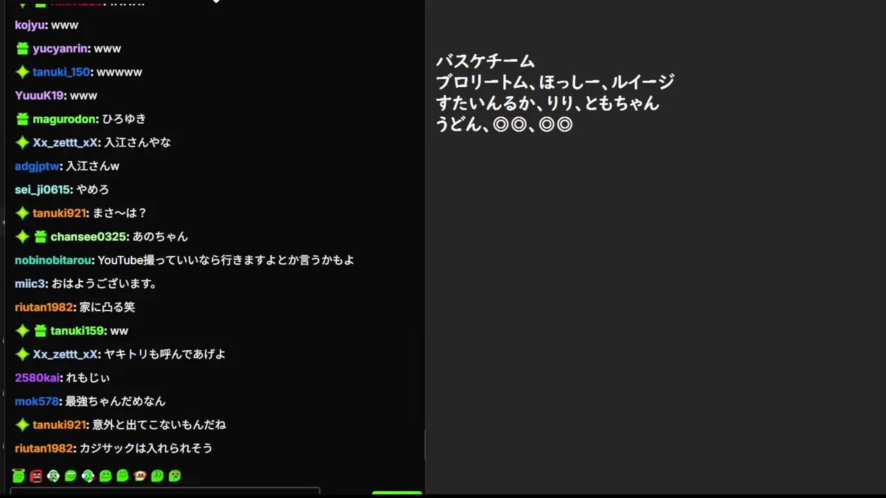Click the note line うどん、◎◎、◎◎
The height and width of the screenshot is (498, 886).
(x=504, y=124)
